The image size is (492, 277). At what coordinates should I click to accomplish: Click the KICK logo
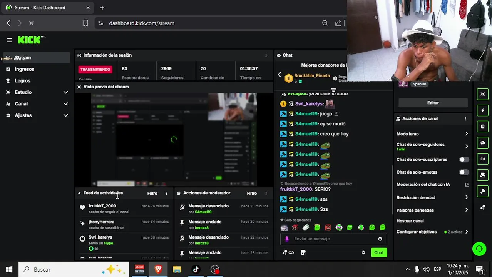(32, 40)
